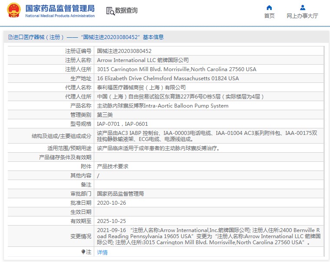The image size is (330, 262).
Task: Select the 注册人住所 label
Action: pyautogui.click(x=78, y=69)
